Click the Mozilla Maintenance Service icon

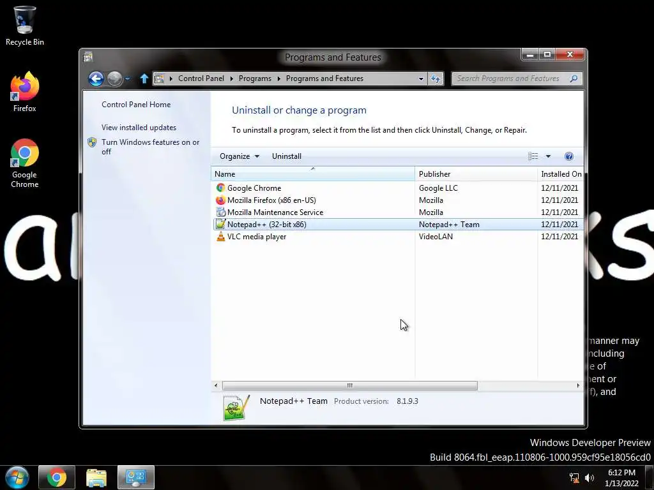220,212
